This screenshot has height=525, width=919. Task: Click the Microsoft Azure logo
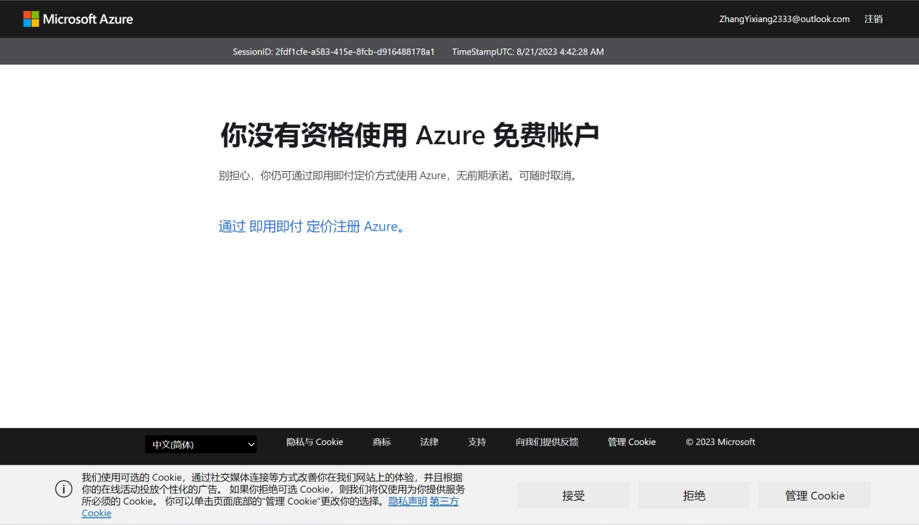coord(78,19)
